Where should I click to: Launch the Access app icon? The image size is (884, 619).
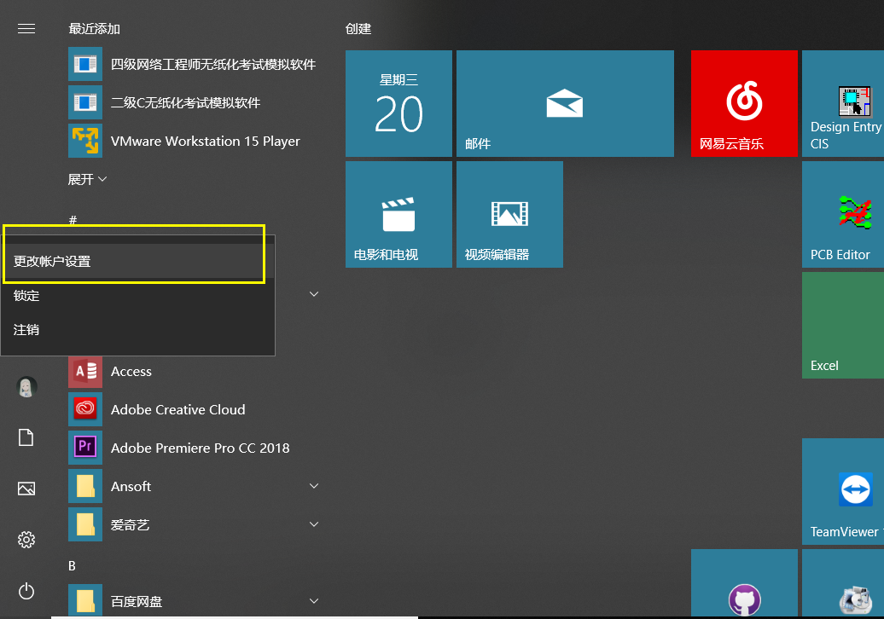85,371
